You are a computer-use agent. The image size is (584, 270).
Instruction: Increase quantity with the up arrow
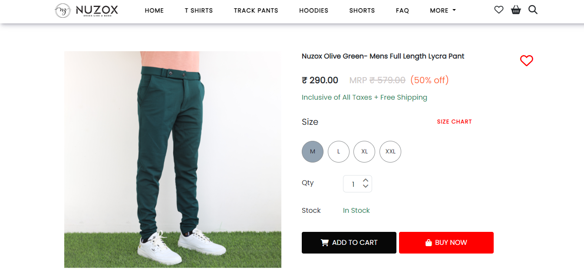point(366,180)
